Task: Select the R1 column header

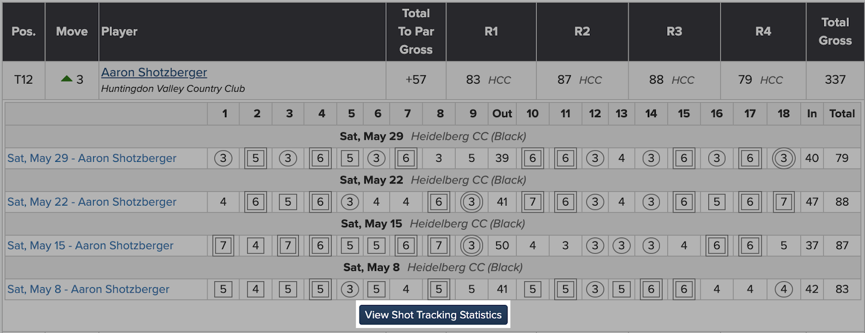Action: (x=491, y=31)
